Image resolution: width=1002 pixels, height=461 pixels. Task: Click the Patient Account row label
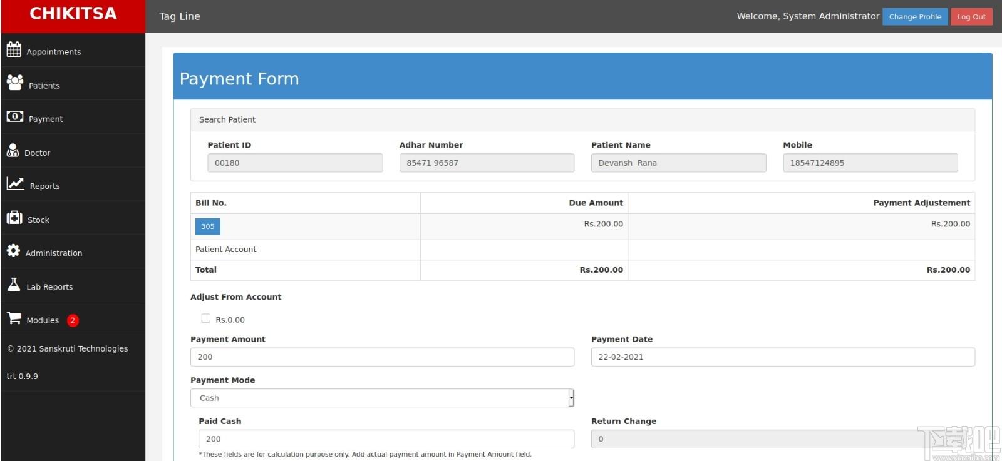[x=225, y=249]
